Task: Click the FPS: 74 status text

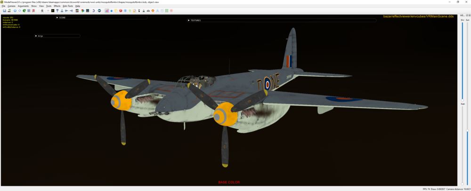Action: (427, 189)
